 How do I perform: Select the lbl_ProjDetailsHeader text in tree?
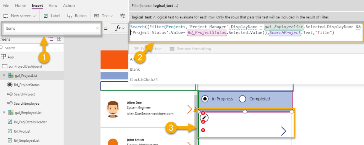pos(31,122)
